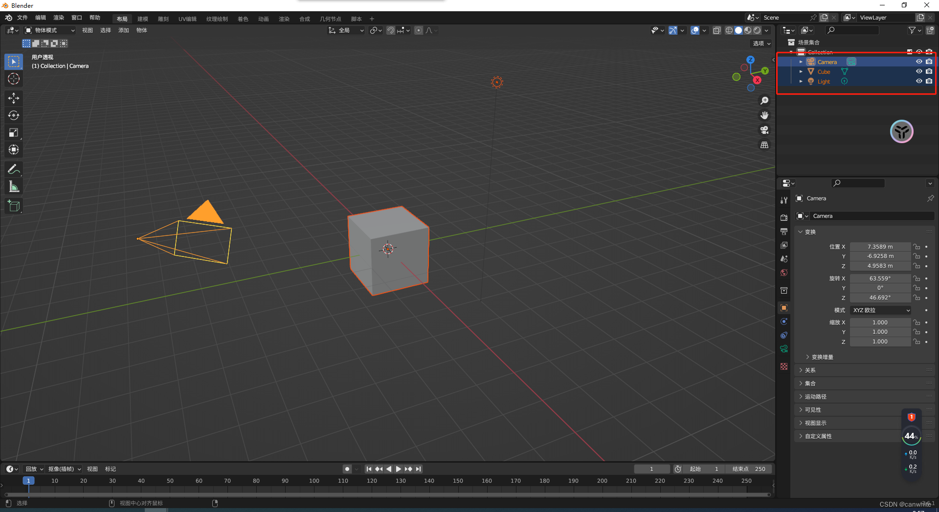Choose the Scale tool

[14, 132]
